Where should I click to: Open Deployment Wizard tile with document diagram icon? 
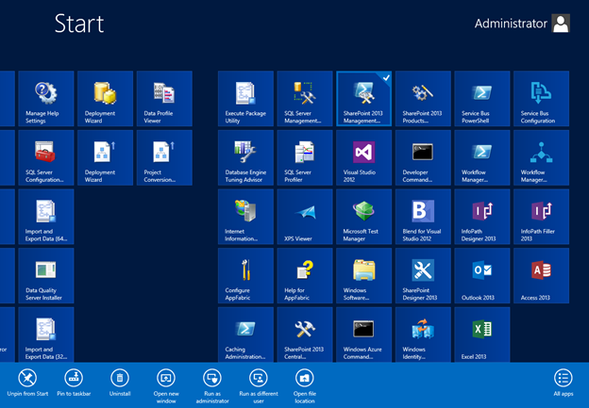click(x=105, y=158)
